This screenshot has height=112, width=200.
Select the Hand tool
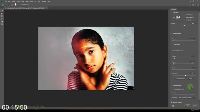click(x=2, y=21)
